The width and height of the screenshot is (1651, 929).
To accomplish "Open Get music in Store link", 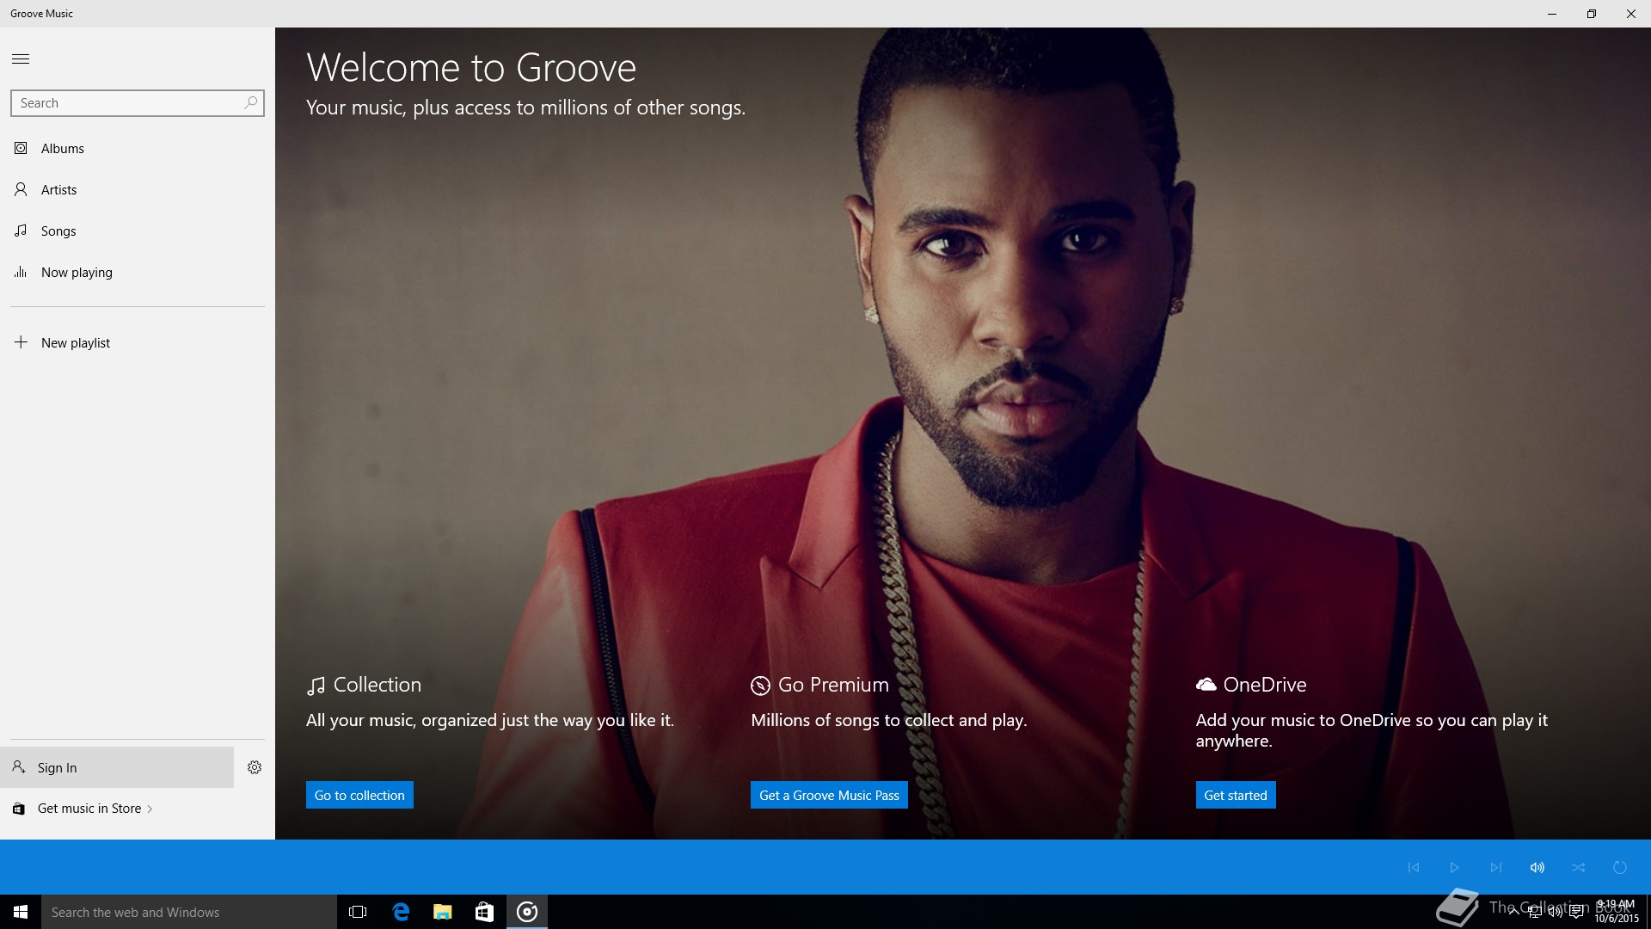I will (x=95, y=809).
